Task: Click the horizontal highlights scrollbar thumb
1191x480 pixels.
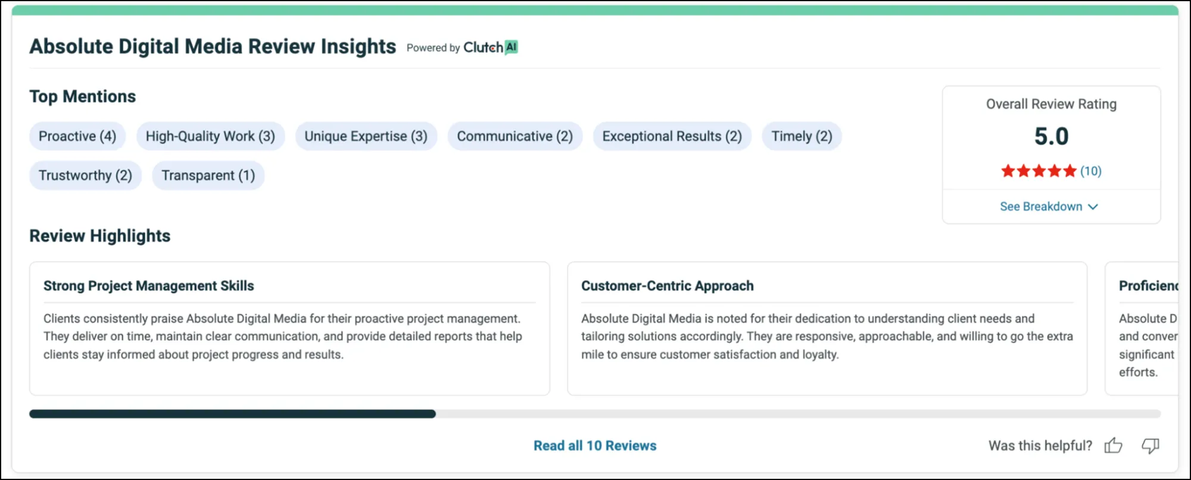Action: click(232, 414)
